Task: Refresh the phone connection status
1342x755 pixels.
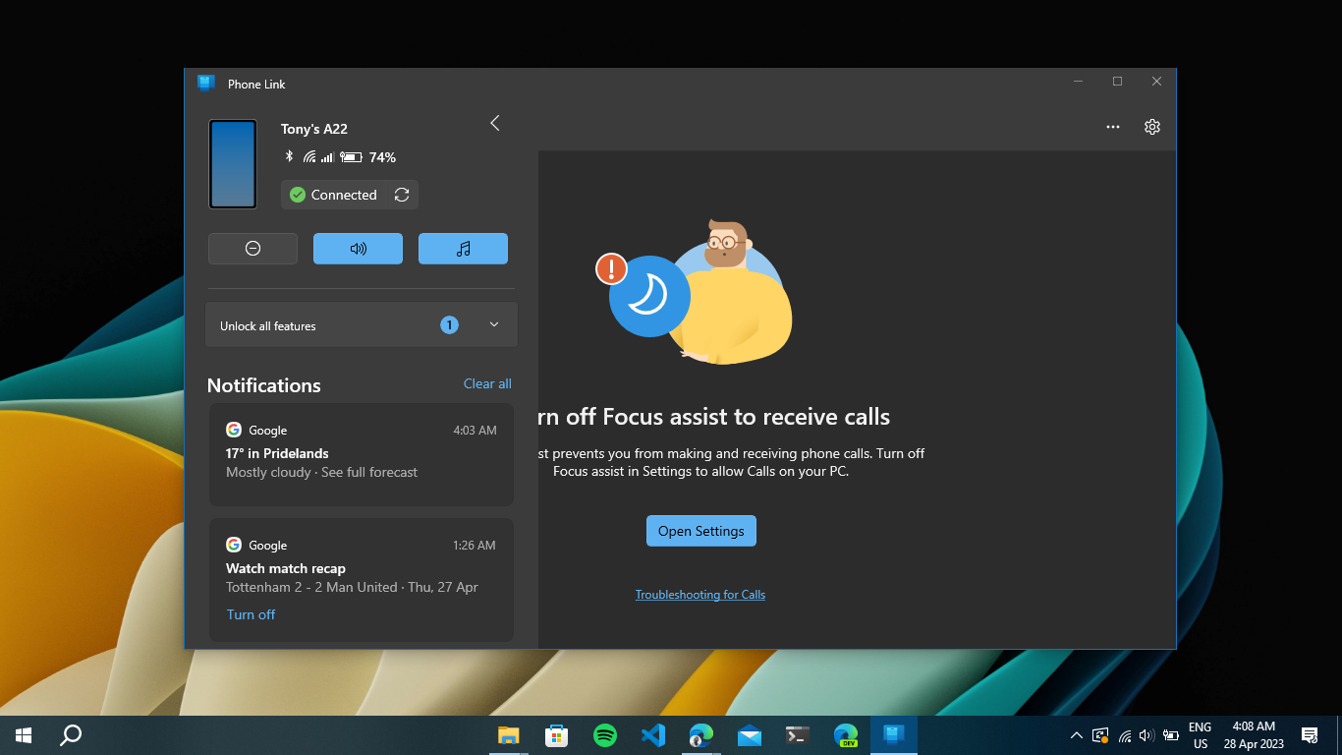Action: [x=402, y=195]
